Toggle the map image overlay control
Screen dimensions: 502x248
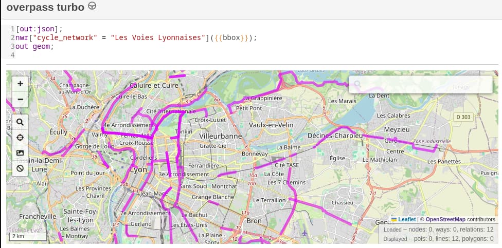(20, 153)
